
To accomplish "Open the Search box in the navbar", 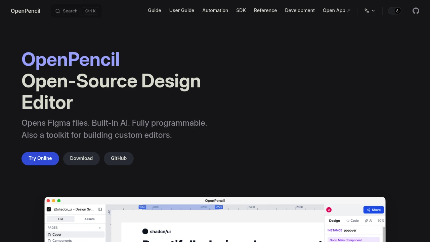I will tap(76, 11).
